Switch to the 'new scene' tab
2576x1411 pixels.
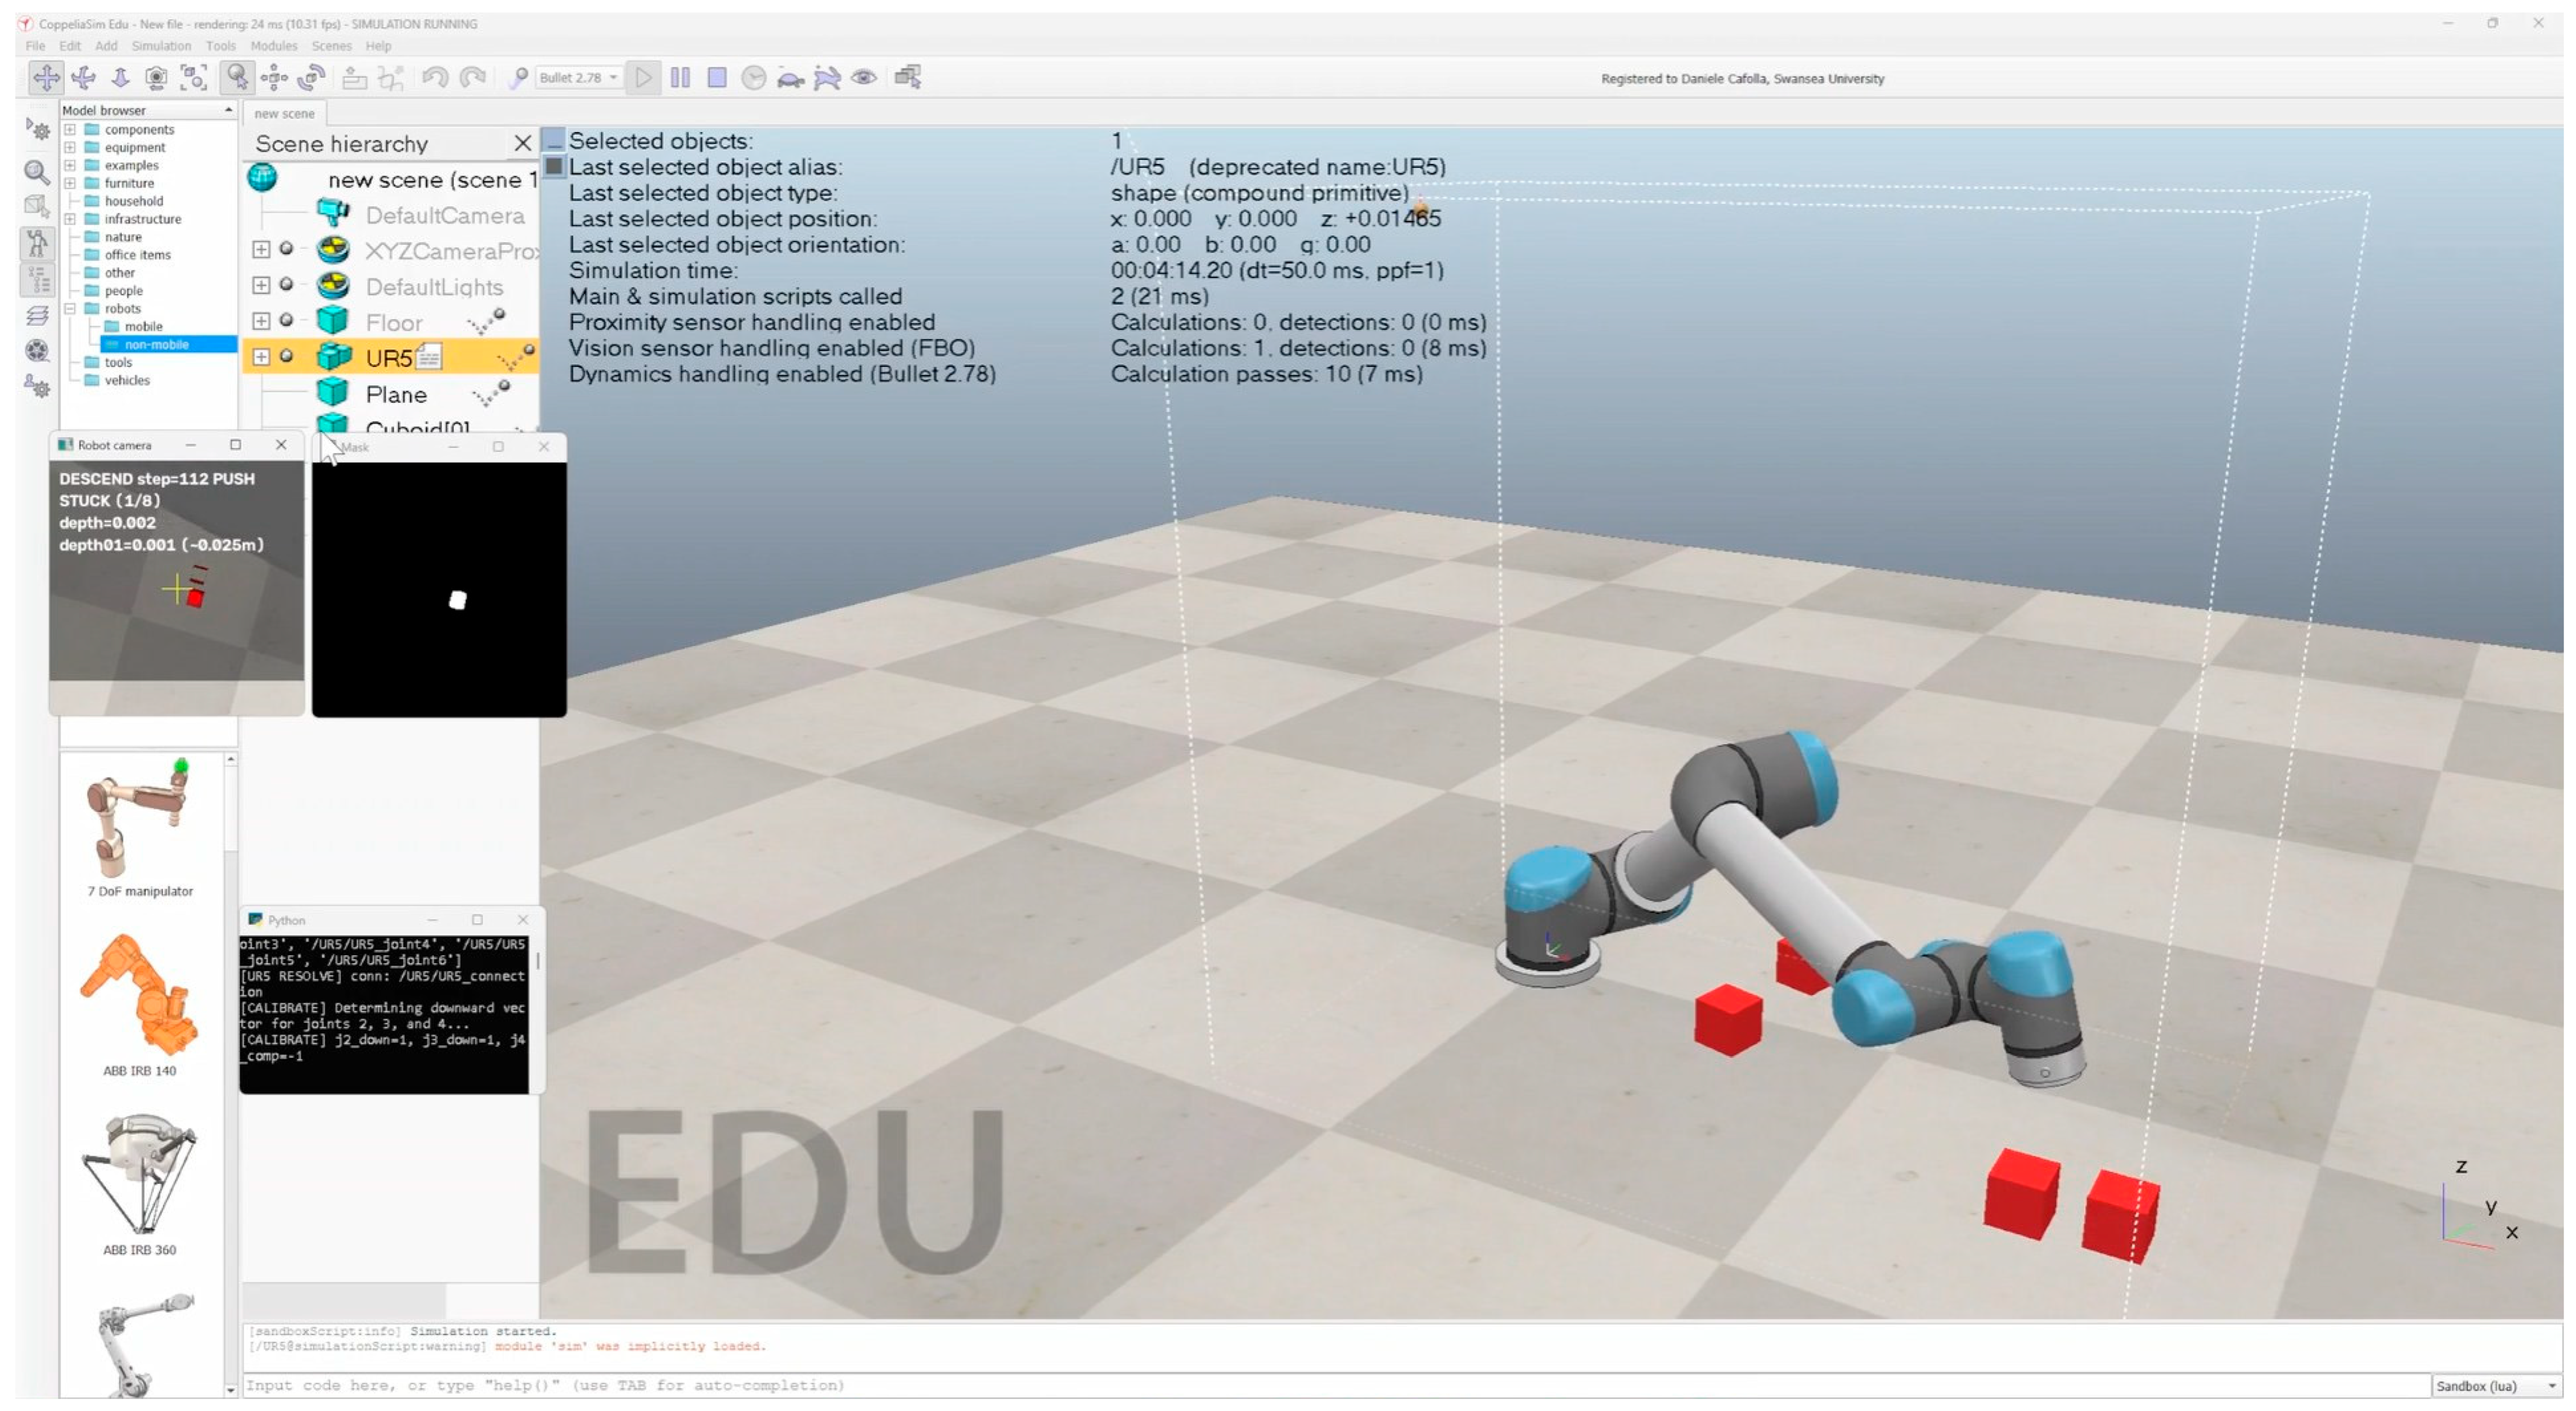pyautogui.click(x=285, y=114)
